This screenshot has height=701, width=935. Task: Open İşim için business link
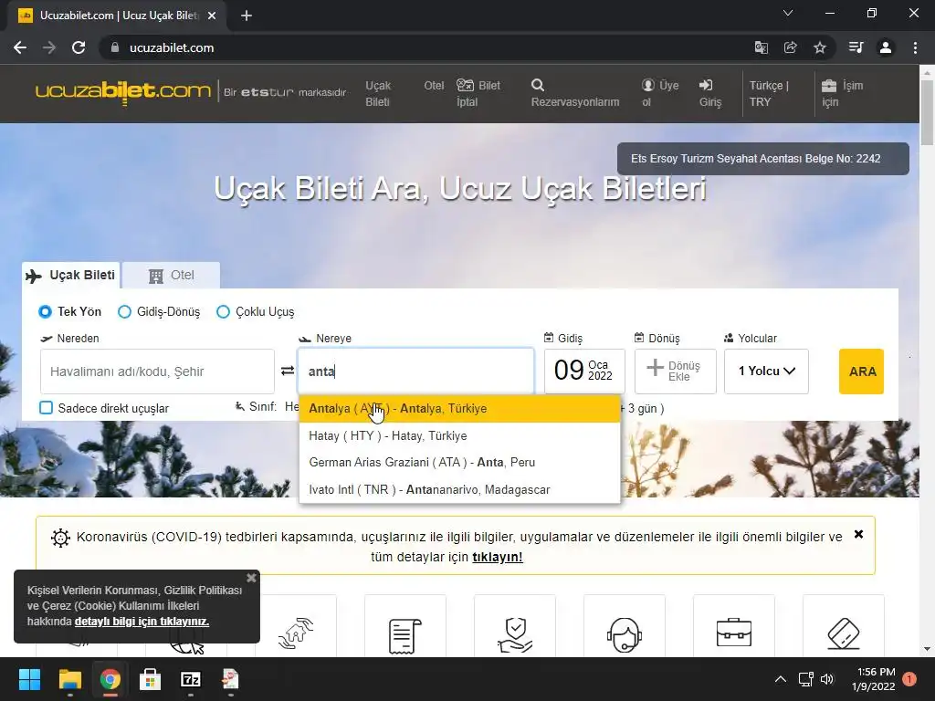(842, 94)
